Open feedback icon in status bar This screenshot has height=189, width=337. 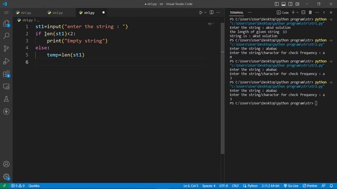(x=323, y=186)
